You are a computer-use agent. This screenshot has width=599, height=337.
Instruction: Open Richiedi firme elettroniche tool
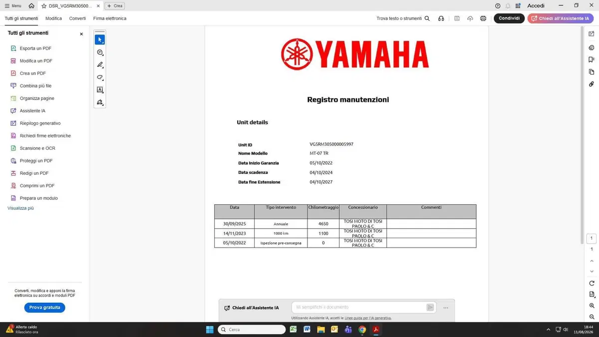pos(45,136)
